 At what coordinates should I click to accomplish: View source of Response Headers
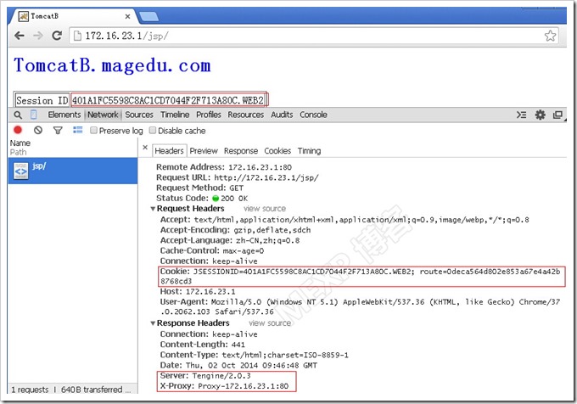click(270, 323)
